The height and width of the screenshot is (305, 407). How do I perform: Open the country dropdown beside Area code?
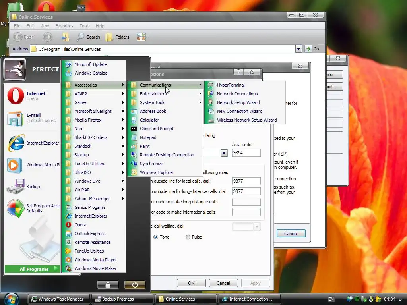pyautogui.click(x=224, y=153)
